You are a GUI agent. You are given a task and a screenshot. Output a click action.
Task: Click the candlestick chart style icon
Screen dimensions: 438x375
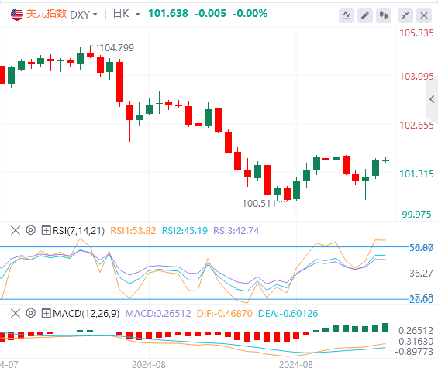tap(384, 15)
